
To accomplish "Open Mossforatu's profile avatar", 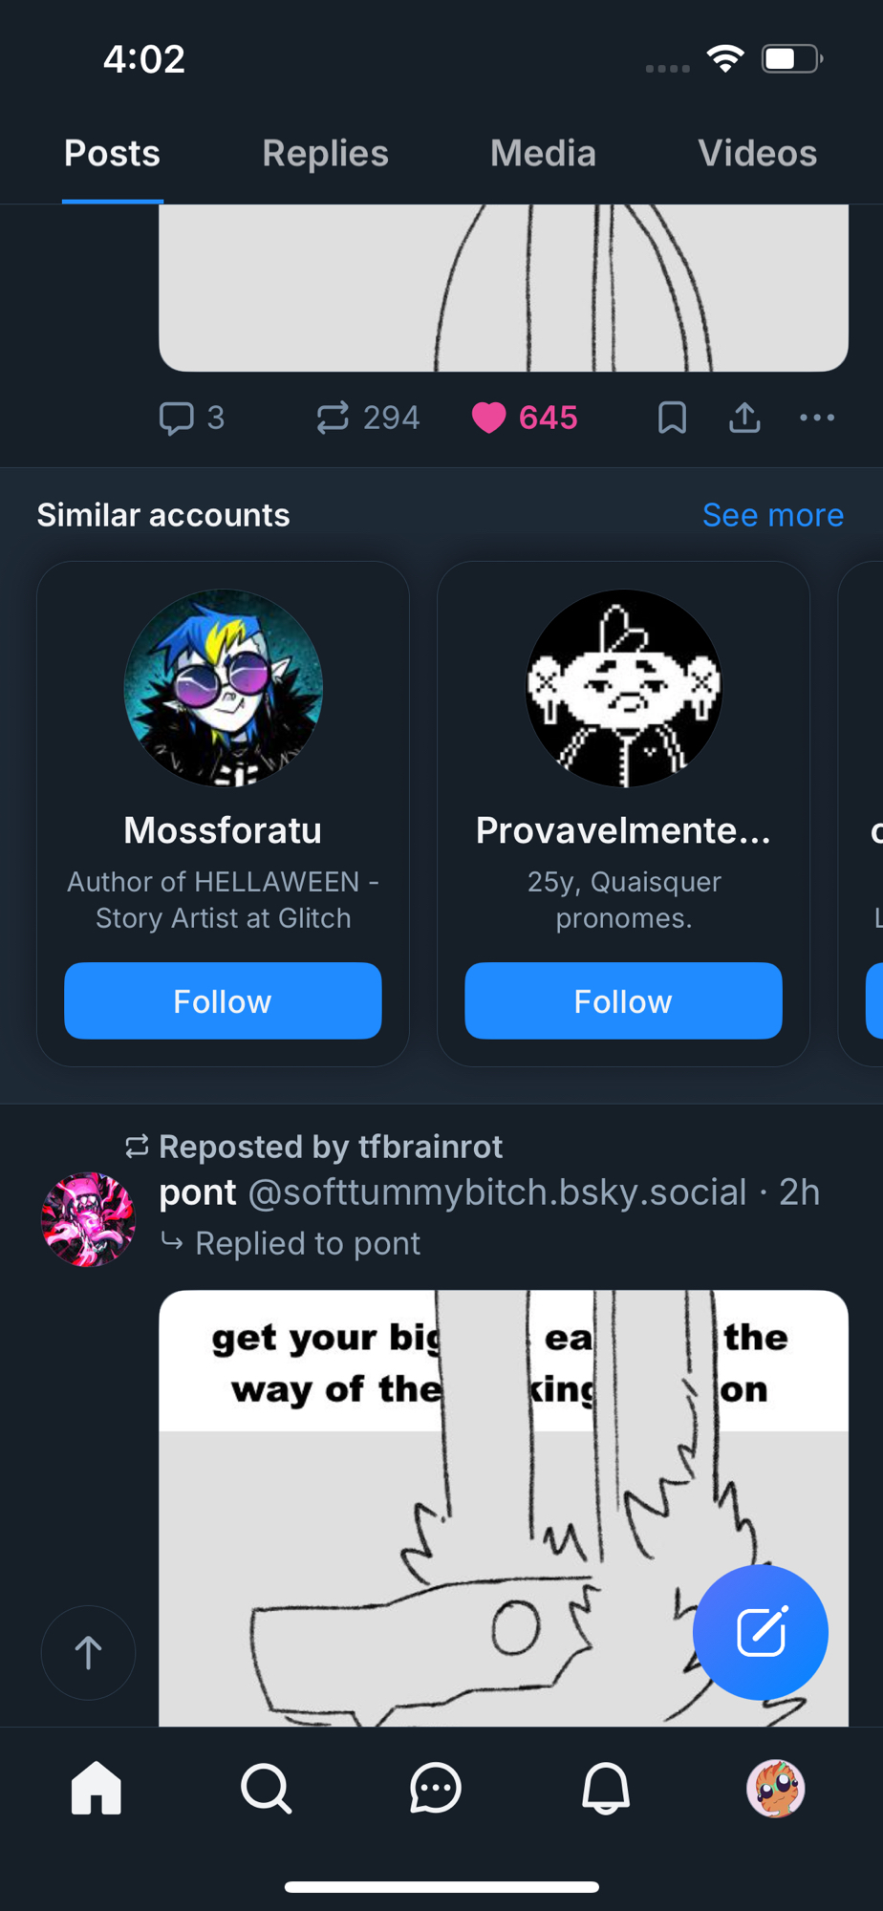I will pyautogui.click(x=223, y=688).
